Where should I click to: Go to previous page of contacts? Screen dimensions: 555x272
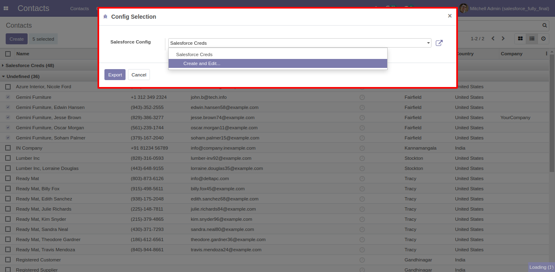click(493, 39)
